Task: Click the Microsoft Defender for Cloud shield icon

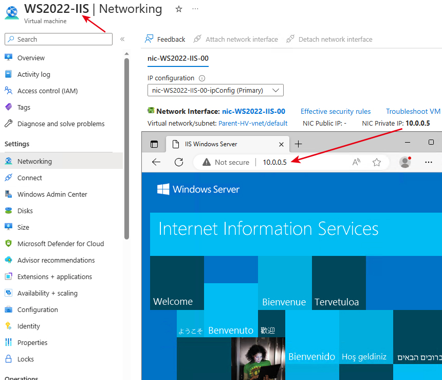Action: click(8, 244)
